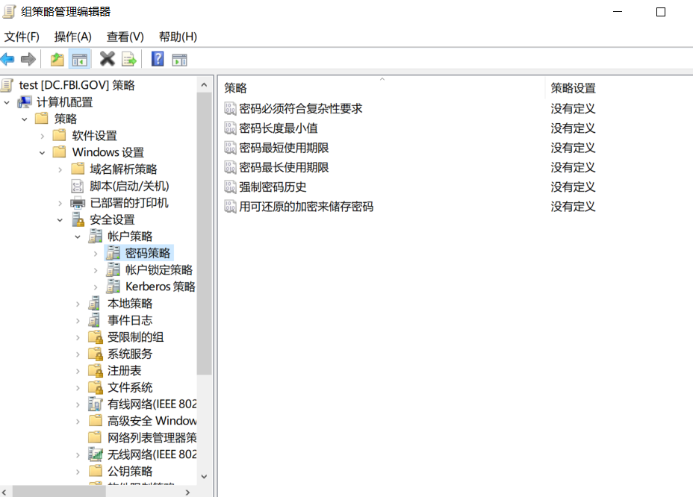The height and width of the screenshot is (497, 693).
Task: Click the Export List toolbar icon
Action: (129, 59)
